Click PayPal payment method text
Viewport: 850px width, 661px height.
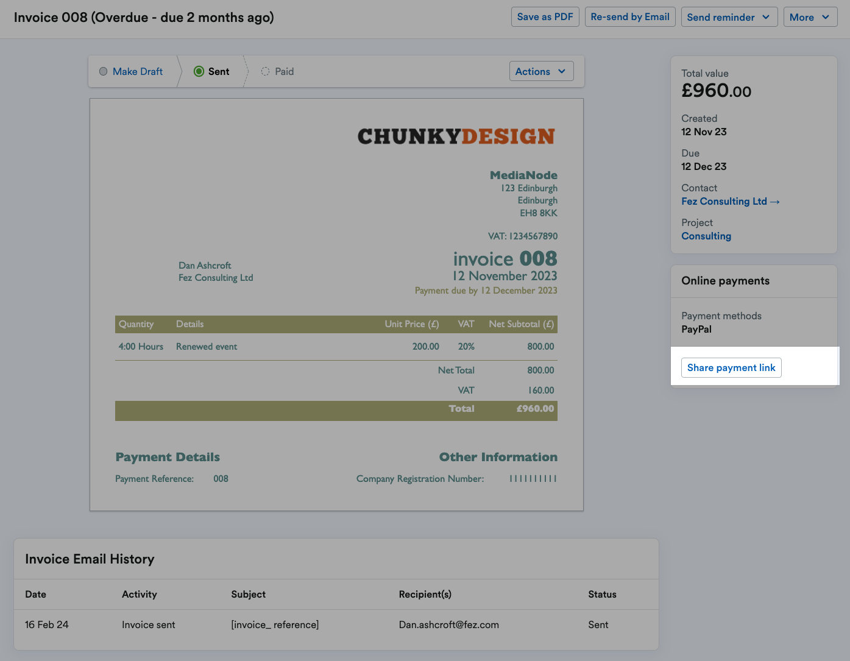tap(696, 329)
